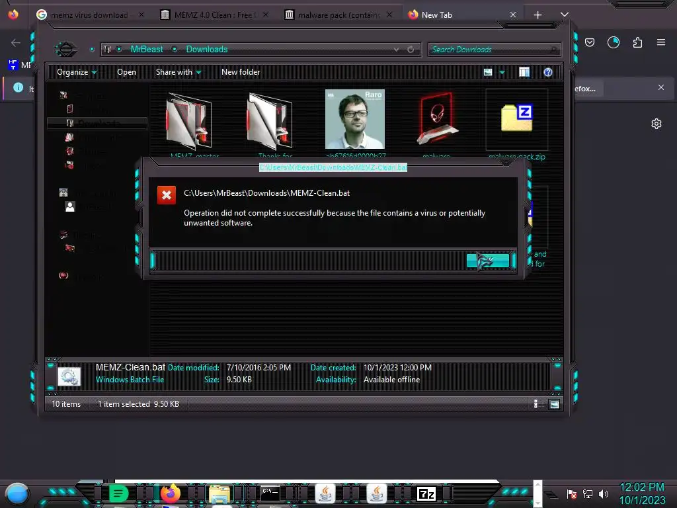Select Downloads in the navigation pane
This screenshot has width=677, height=508.
97,124
